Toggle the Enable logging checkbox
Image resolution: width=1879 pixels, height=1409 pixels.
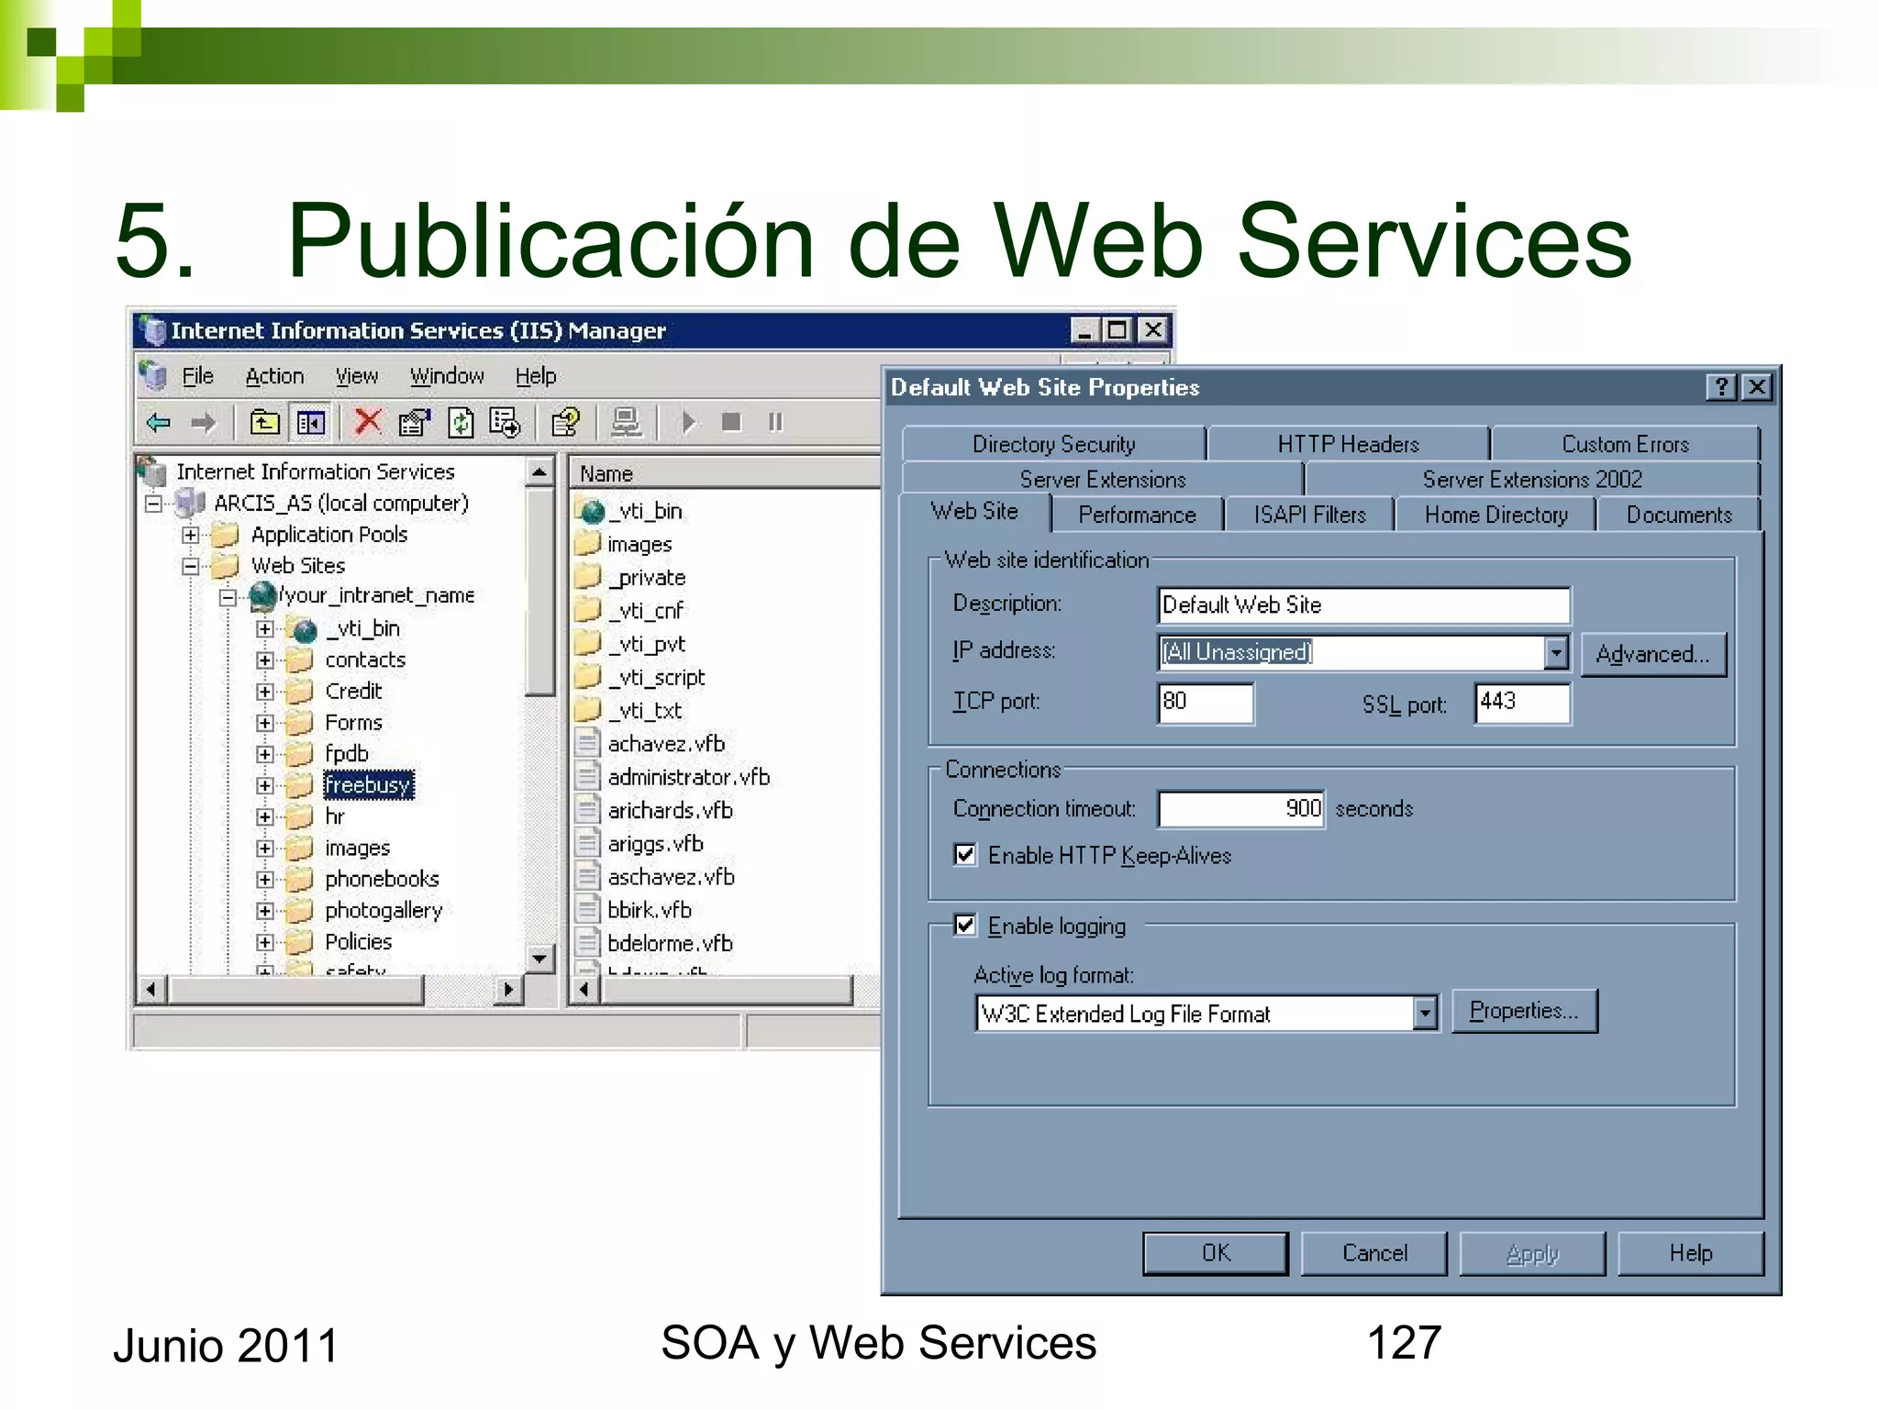coord(965,925)
